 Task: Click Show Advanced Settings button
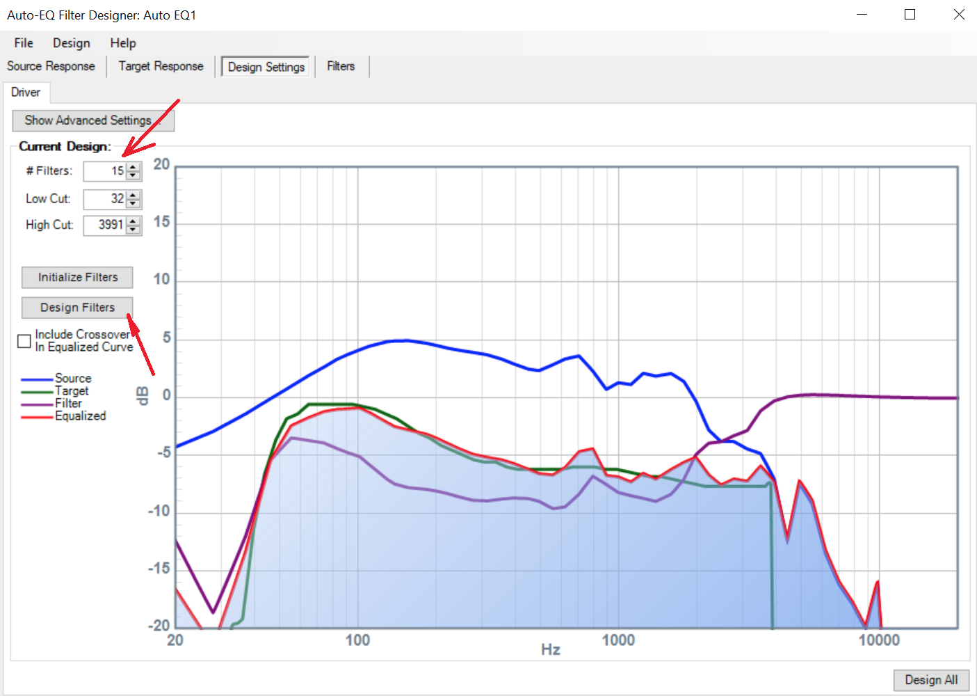pyautogui.click(x=93, y=120)
